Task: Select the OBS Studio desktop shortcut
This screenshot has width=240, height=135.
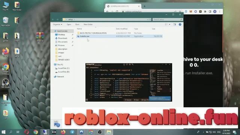Action: tap(6, 83)
